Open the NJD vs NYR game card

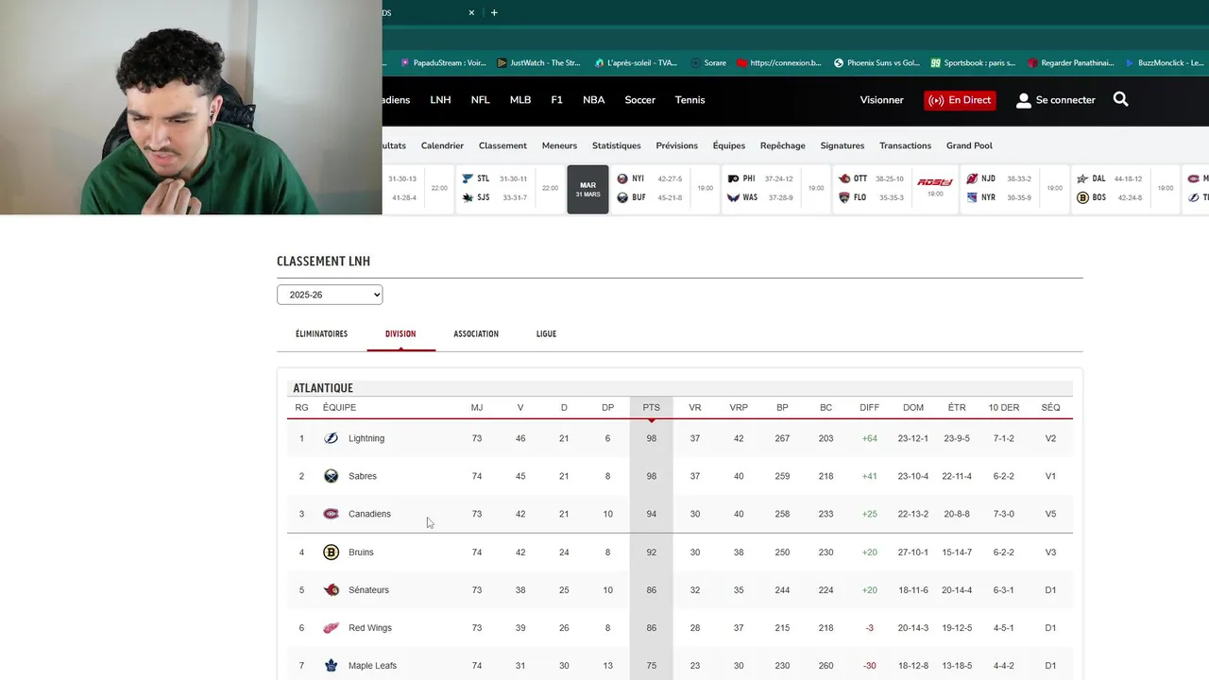[x=1015, y=188]
